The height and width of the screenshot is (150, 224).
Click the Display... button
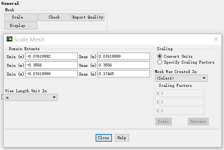click(x=21, y=25)
